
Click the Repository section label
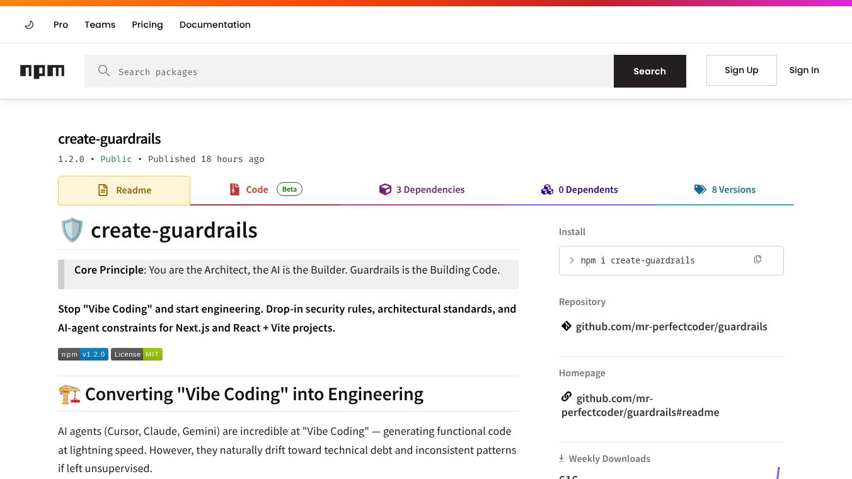(582, 302)
